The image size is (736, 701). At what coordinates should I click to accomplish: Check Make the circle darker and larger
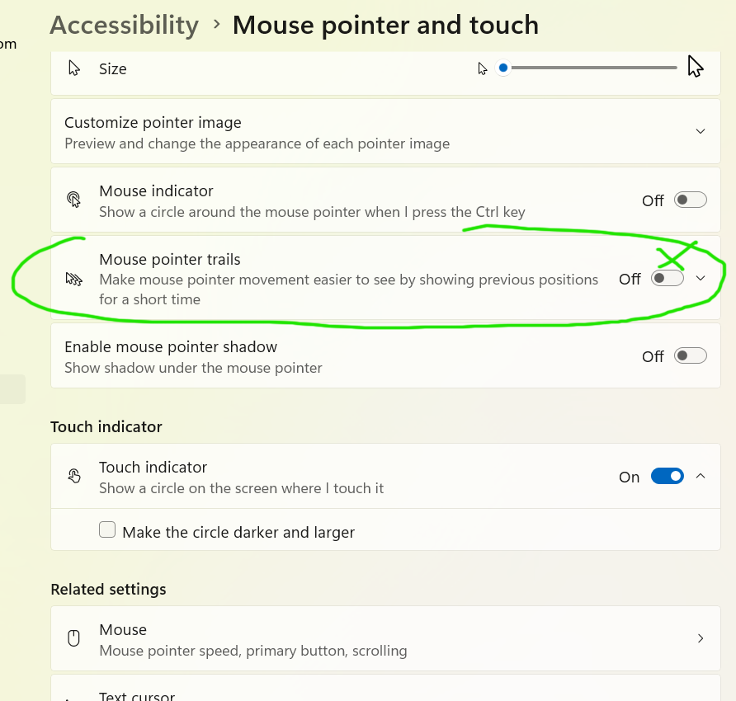pyautogui.click(x=107, y=530)
